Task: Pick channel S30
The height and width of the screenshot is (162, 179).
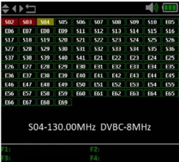Action: click(x=63, y=49)
